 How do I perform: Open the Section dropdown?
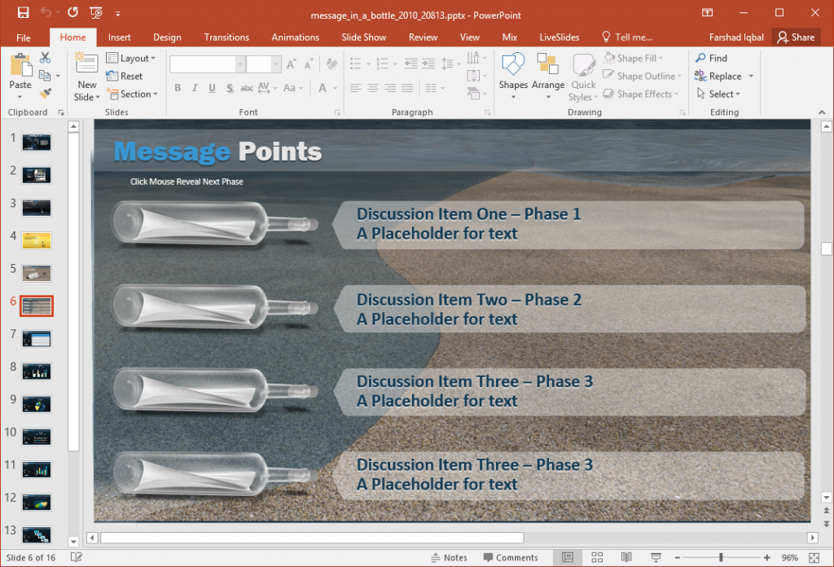(x=132, y=94)
